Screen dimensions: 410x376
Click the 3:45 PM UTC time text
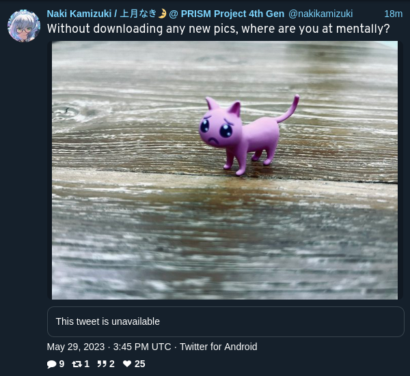coord(142,347)
